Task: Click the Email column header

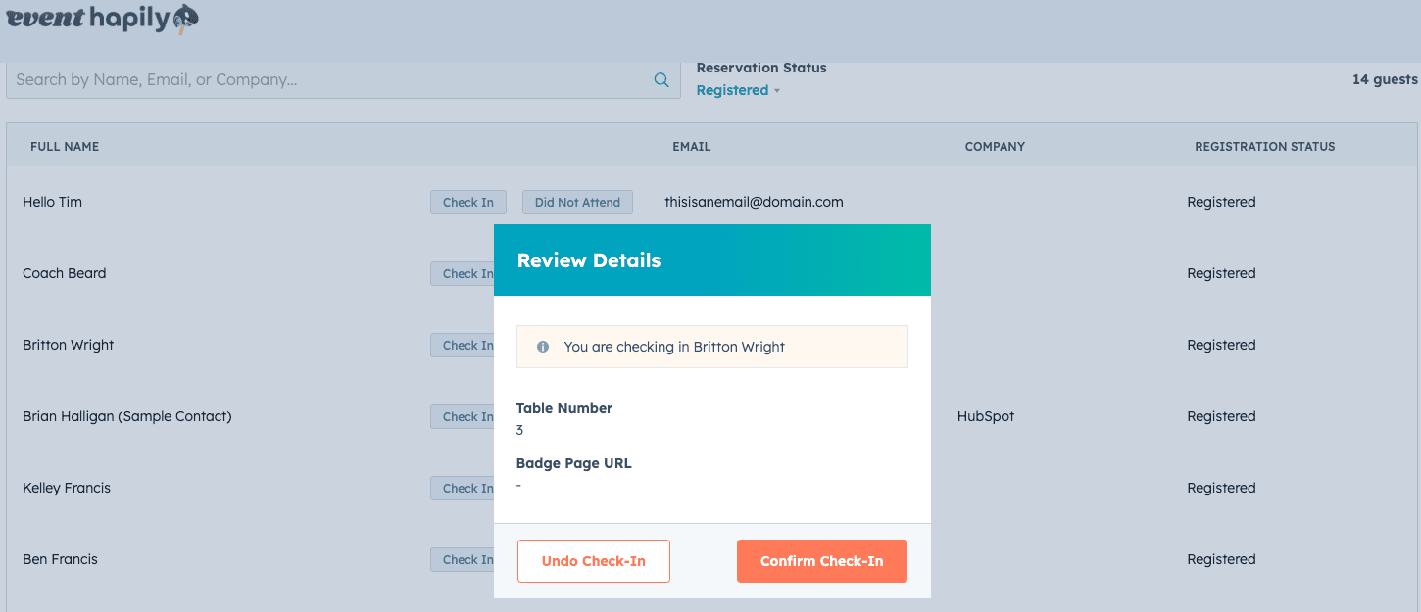Action: click(x=691, y=147)
